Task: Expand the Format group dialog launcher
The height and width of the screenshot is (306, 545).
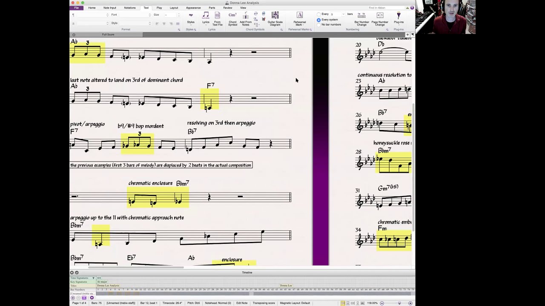Action: point(179,30)
